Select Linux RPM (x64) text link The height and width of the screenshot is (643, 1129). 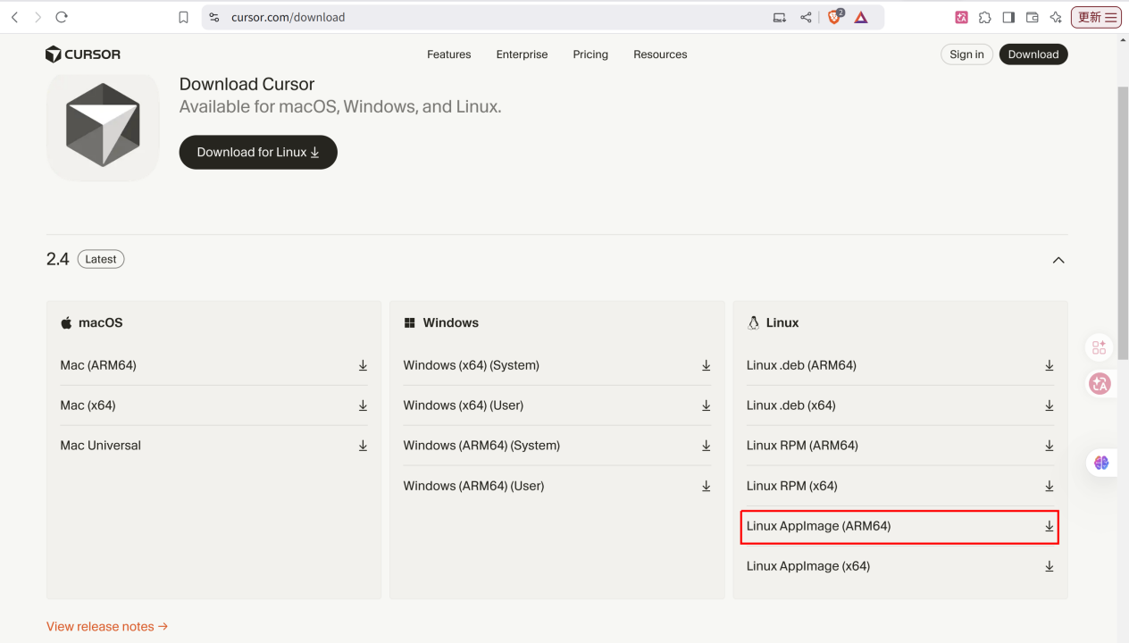[x=792, y=486]
